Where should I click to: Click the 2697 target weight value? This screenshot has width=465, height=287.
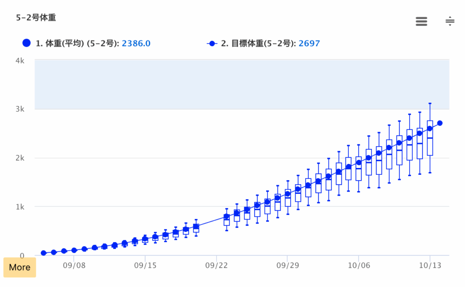(310, 44)
